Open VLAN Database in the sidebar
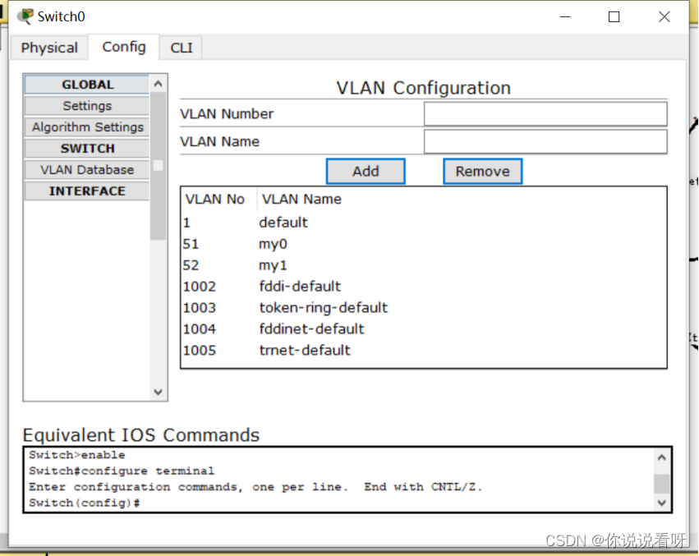The image size is (699, 556). tap(87, 170)
